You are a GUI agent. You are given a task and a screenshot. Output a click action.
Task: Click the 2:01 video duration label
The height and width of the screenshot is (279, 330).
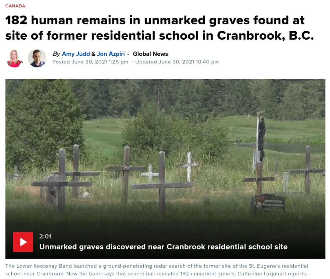pyautogui.click(x=45, y=236)
